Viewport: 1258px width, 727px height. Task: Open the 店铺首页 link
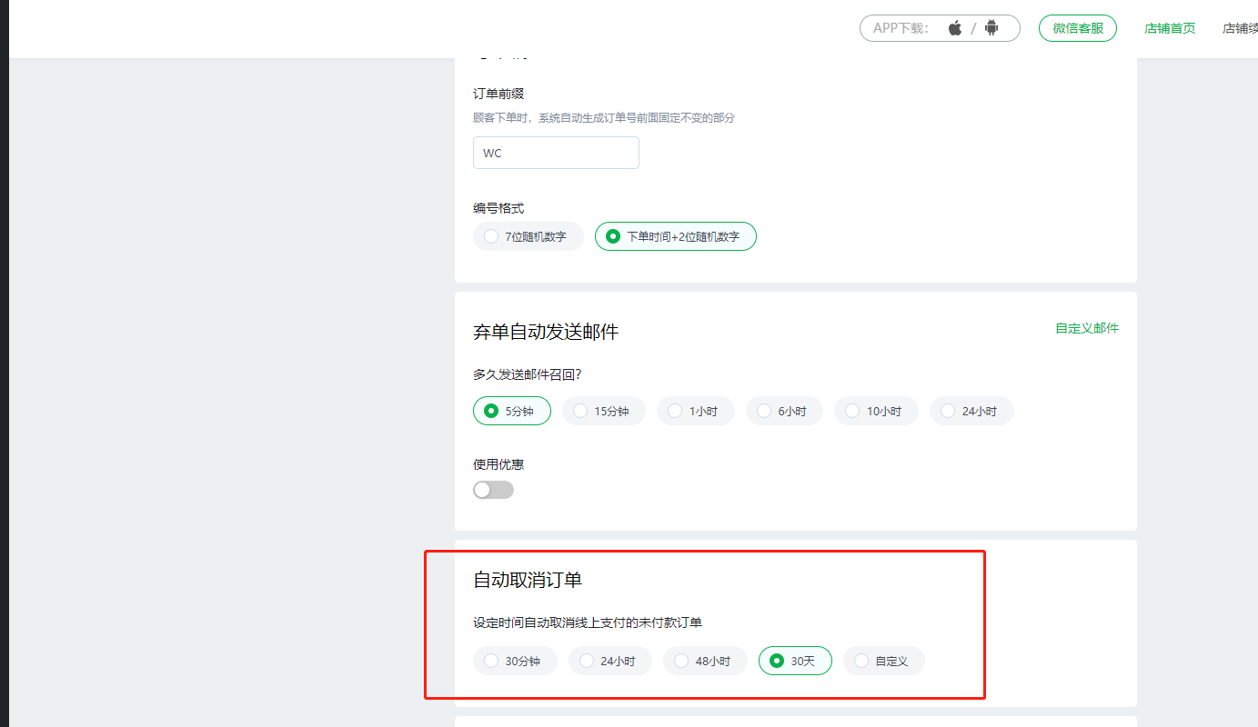[1169, 28]
